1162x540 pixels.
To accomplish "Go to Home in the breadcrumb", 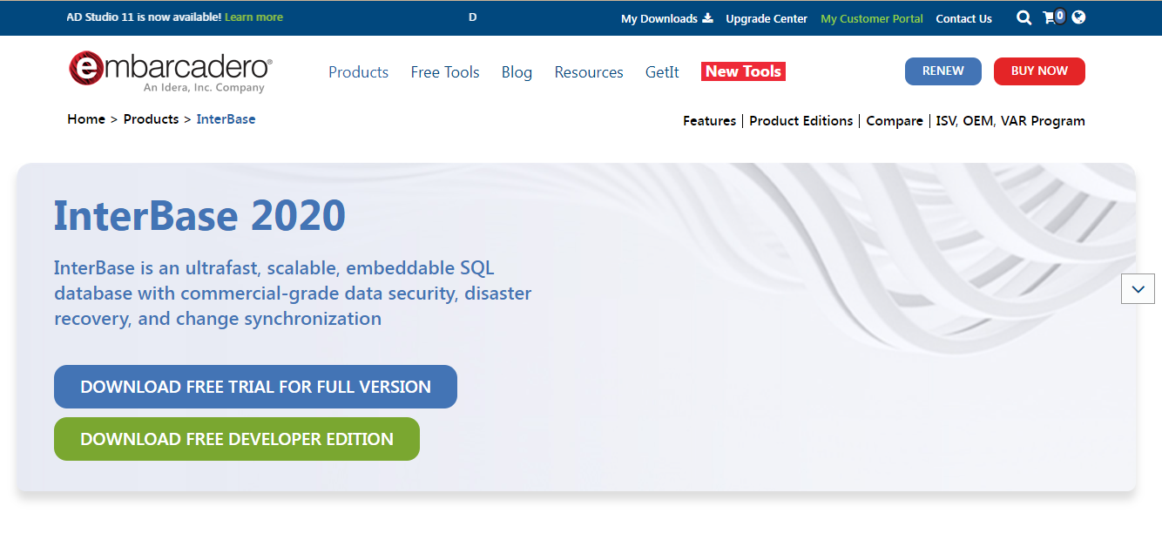I will pos(86,119).
